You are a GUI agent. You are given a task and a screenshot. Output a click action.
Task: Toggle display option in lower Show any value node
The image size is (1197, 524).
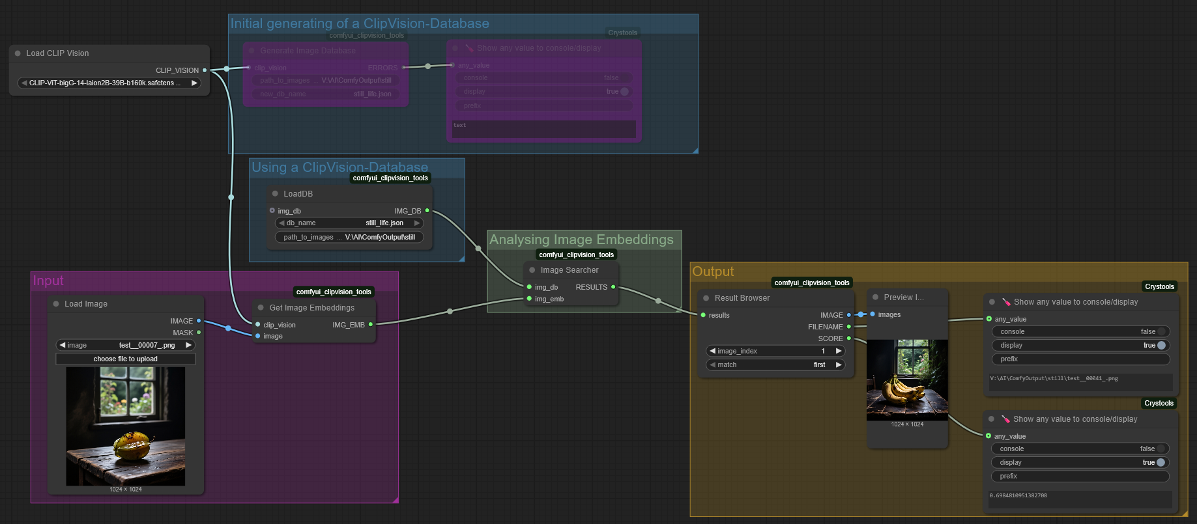(1080, 463)
